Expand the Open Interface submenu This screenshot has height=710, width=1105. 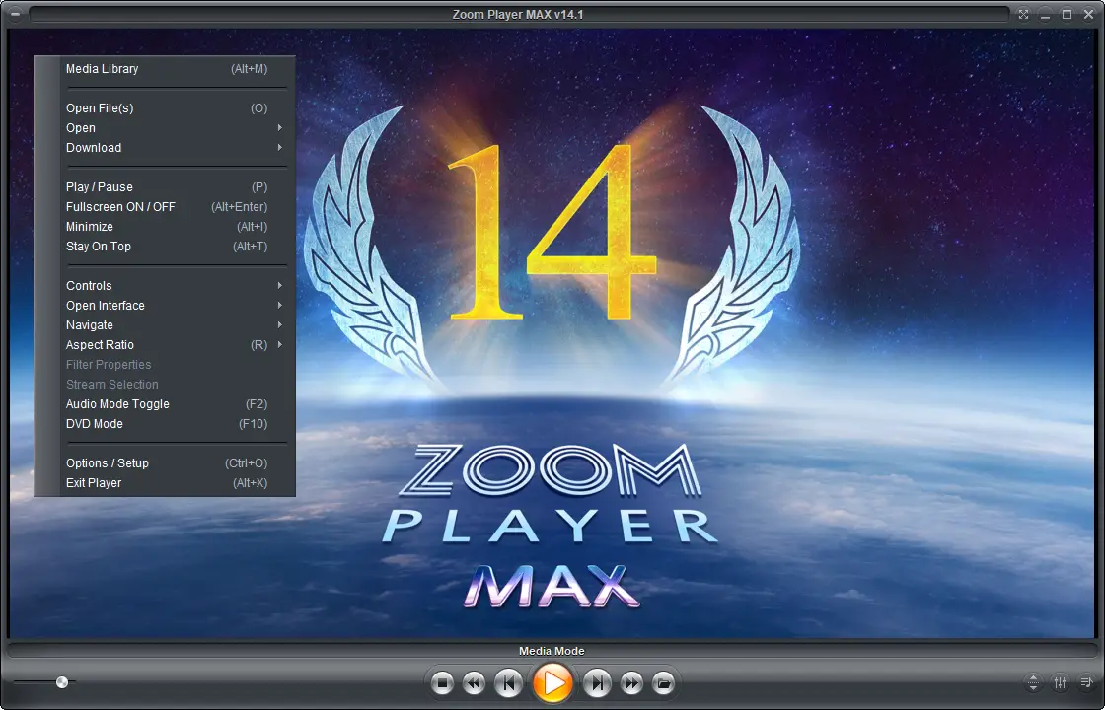pos(167,306)
